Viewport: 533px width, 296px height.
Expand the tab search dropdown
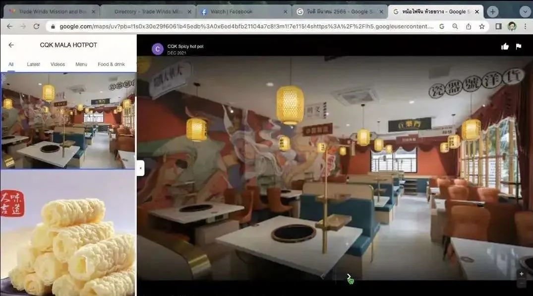tap(525, 11)
